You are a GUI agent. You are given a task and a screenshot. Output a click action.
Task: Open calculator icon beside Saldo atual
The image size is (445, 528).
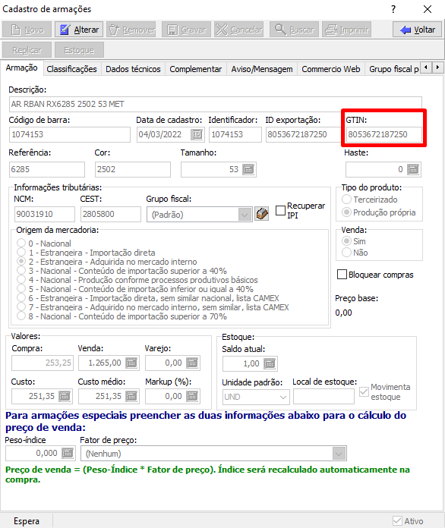[270, 363]
